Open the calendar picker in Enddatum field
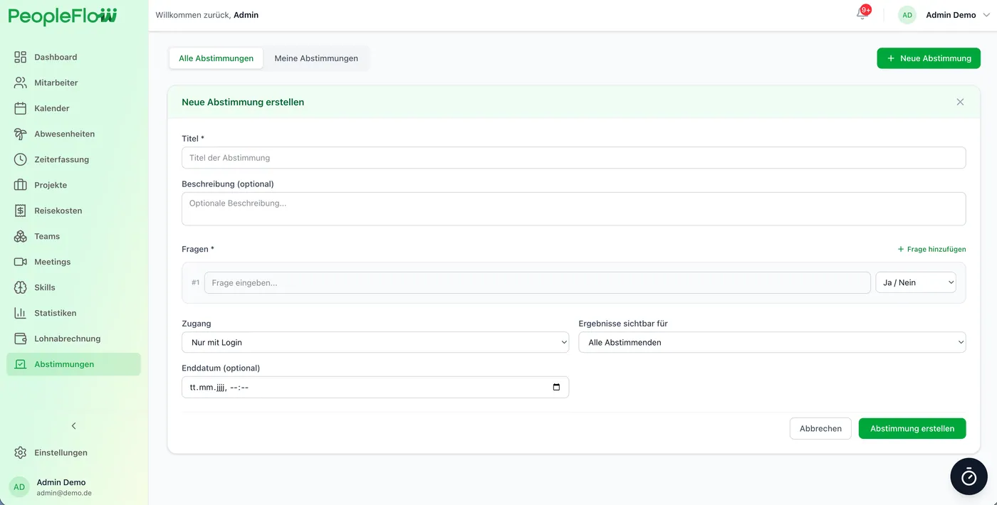 (556, 388)
